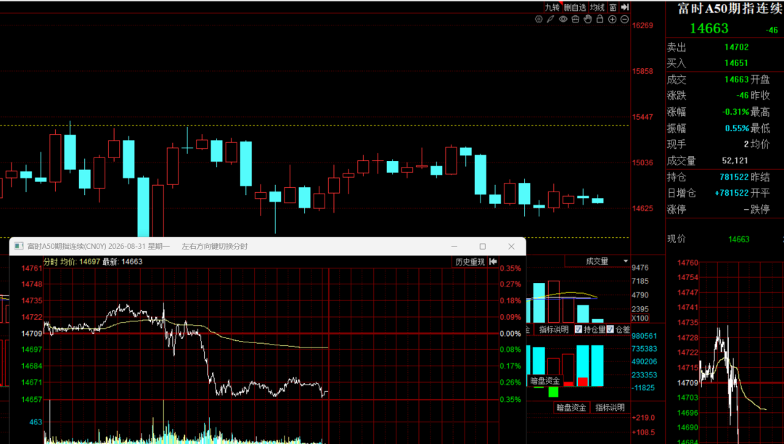
Task: Click the 窗 tab
Action: click(613, 7)
